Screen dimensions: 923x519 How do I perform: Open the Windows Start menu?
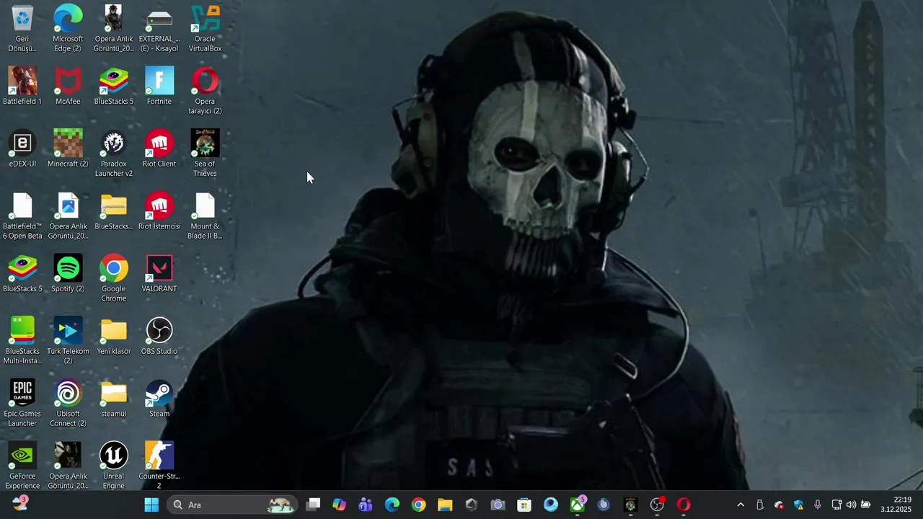point(151,505)
